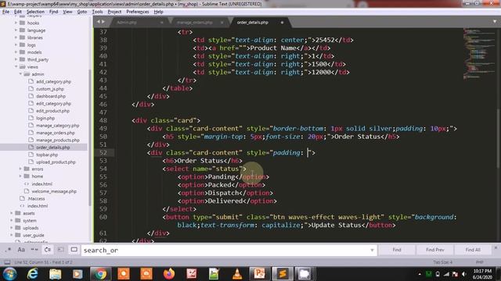Open the Preferences menu

[138, 12]
